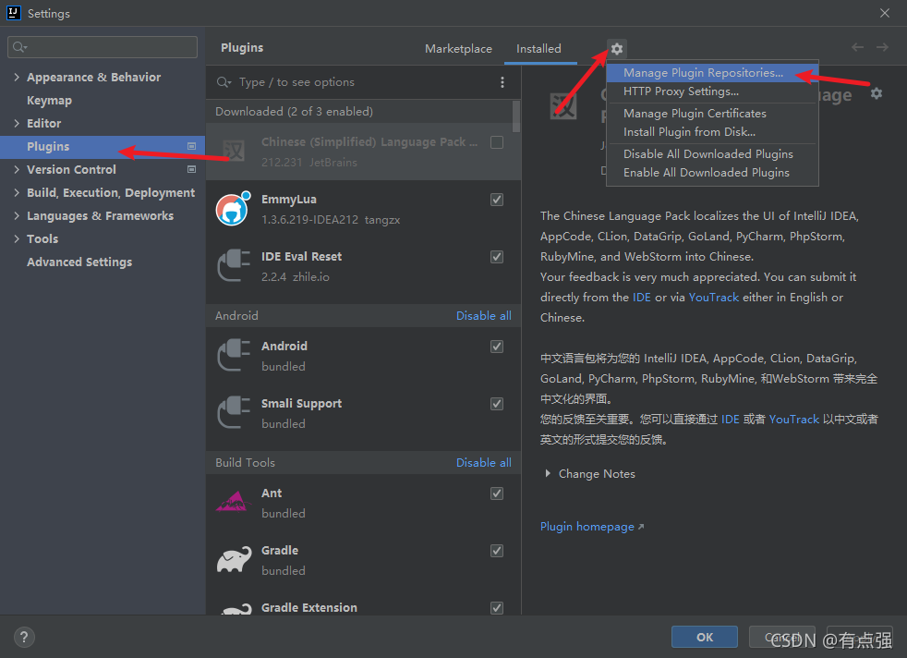907x658 pixels.
Task: Click the Smali Support plug icon
Action: [233, 412]
